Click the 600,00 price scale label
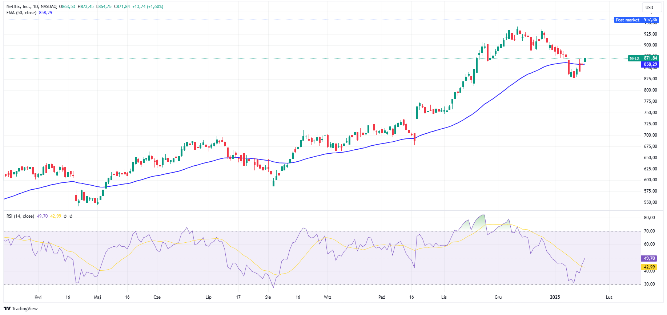 (x=650, y=180)
